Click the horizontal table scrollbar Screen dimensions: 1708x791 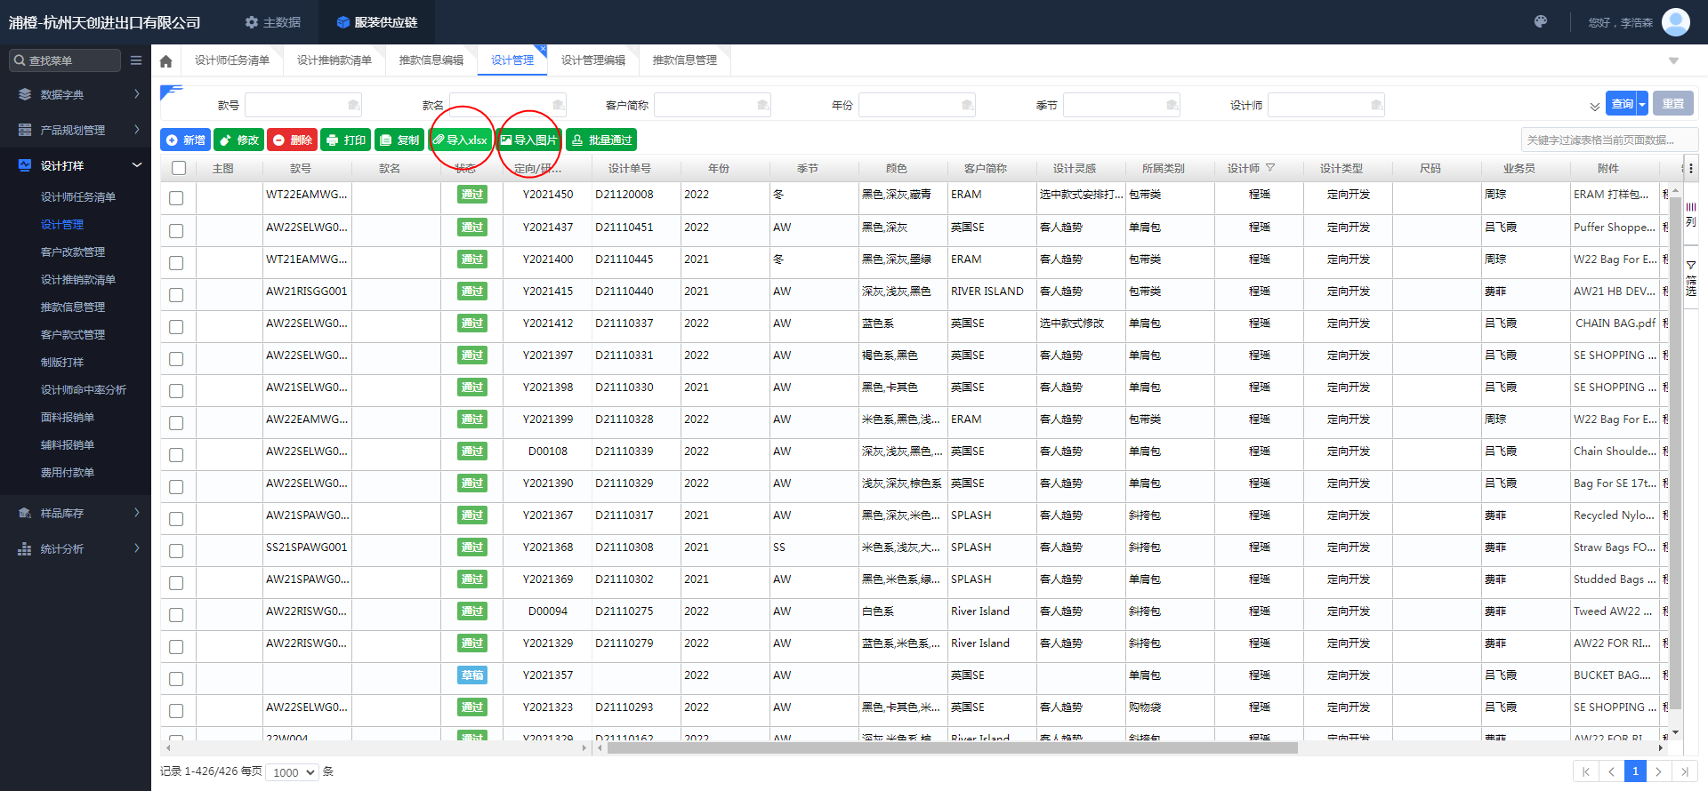[x=952, y=747]
